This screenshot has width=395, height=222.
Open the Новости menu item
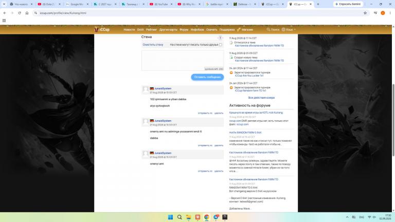pyautogui.click(x=129, y=29)
